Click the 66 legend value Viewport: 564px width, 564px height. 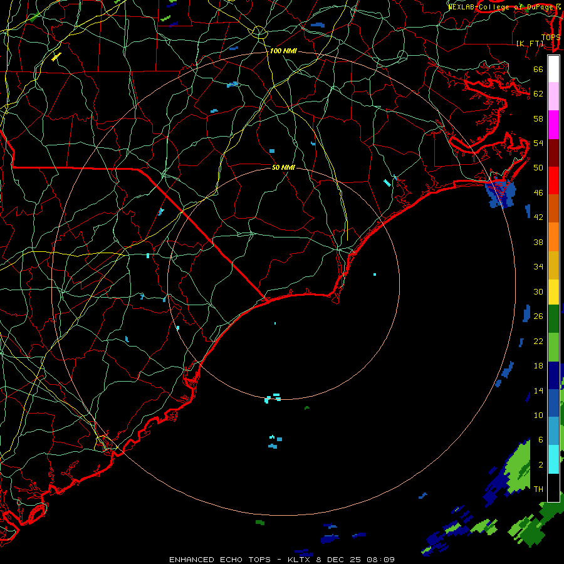coord(538,69)
